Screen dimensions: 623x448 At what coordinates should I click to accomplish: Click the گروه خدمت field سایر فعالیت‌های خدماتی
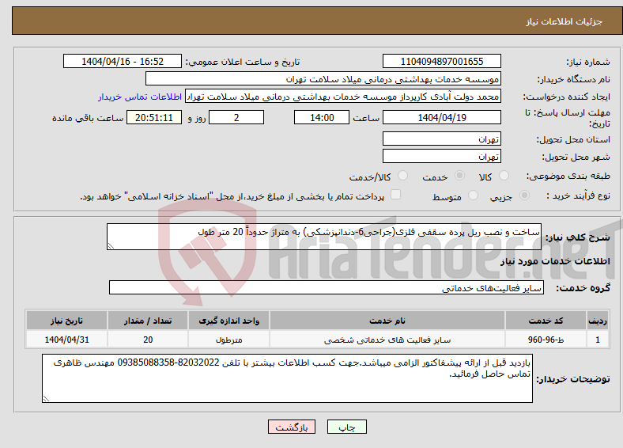[327, 287]
